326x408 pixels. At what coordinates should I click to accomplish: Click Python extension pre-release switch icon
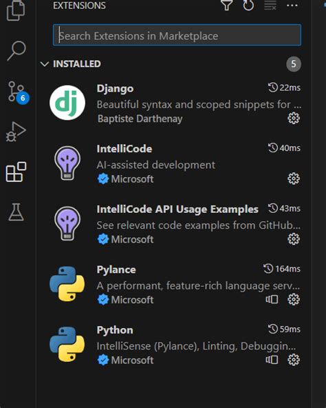tap(272, 360)
